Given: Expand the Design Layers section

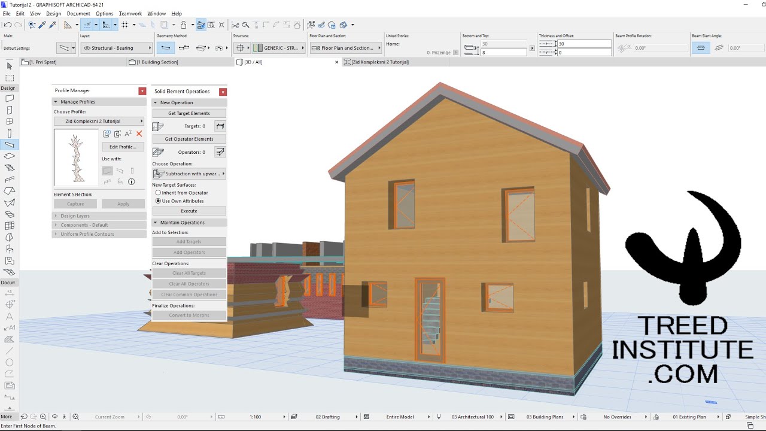Looking at the screenshot, I should (x=99, y=215).
